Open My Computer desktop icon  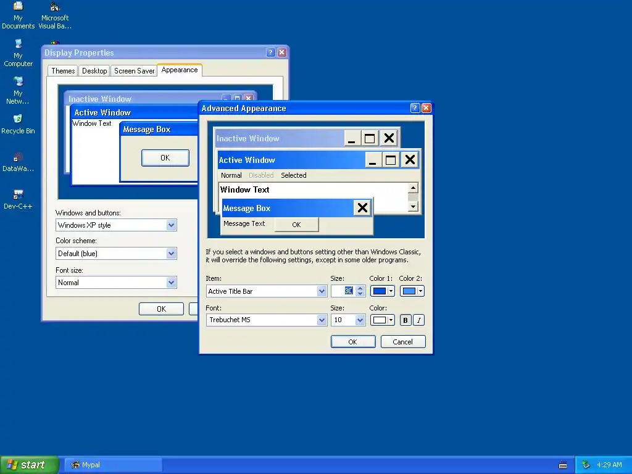click(18, 53)
